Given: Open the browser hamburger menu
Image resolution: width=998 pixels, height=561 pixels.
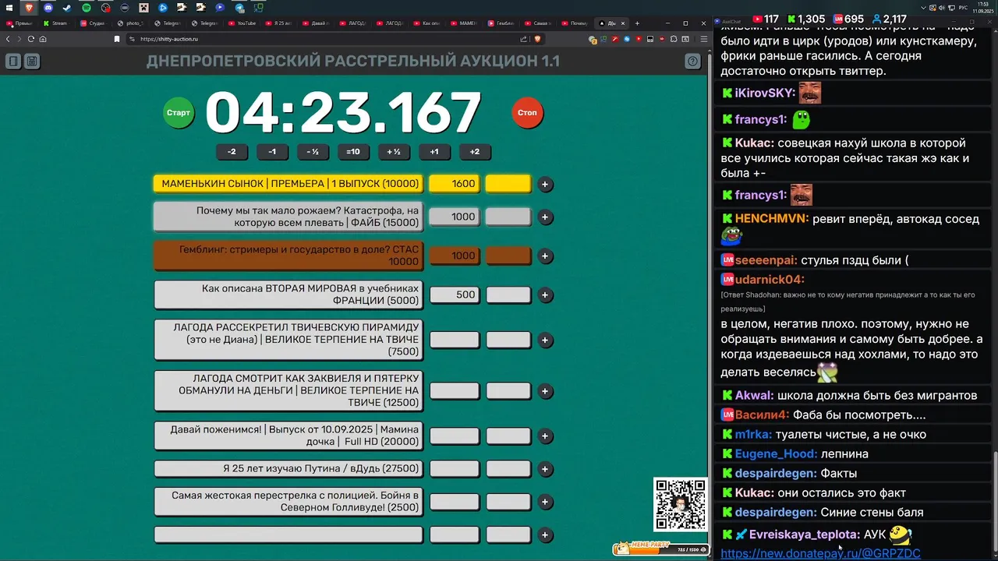Looking at the screenshot, I should point(704,39).
